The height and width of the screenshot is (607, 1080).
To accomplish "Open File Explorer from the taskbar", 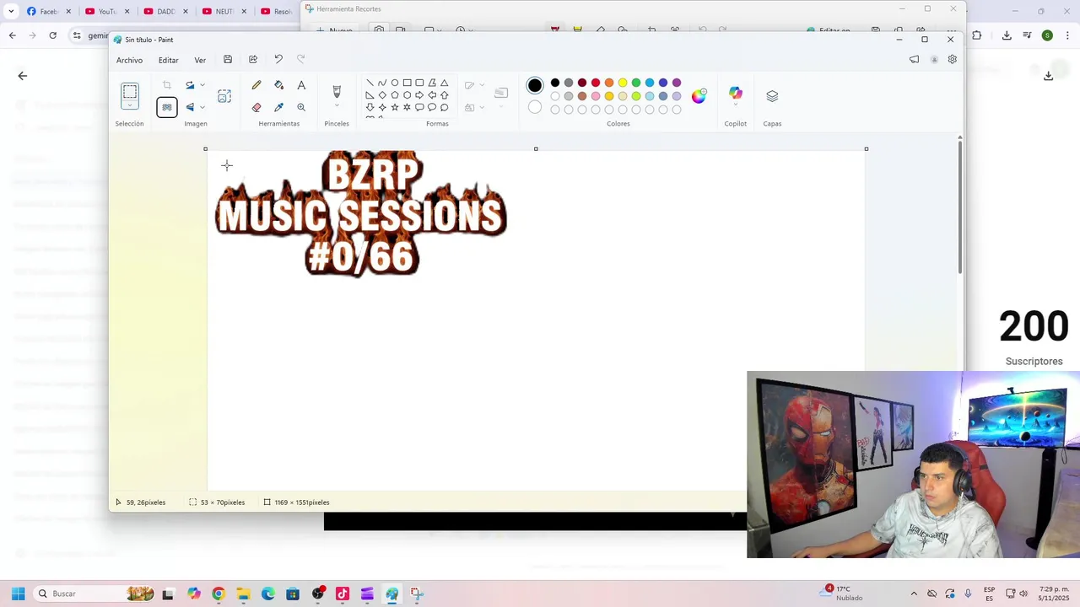I will [x=243, y=594].
